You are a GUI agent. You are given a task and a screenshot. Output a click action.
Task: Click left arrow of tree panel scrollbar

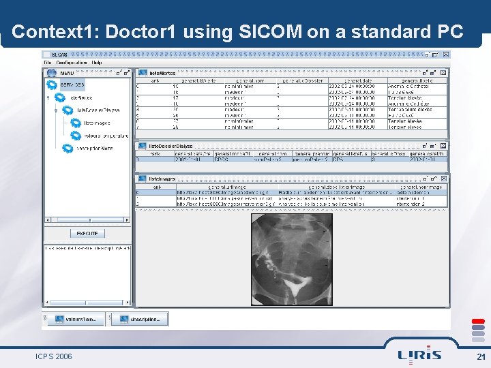point(48,220)
